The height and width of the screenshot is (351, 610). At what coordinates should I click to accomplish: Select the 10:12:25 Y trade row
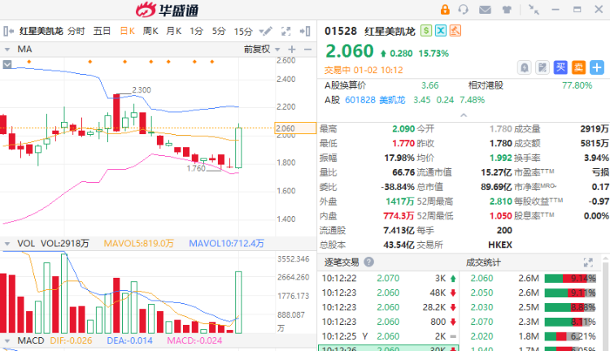[388, 336]
